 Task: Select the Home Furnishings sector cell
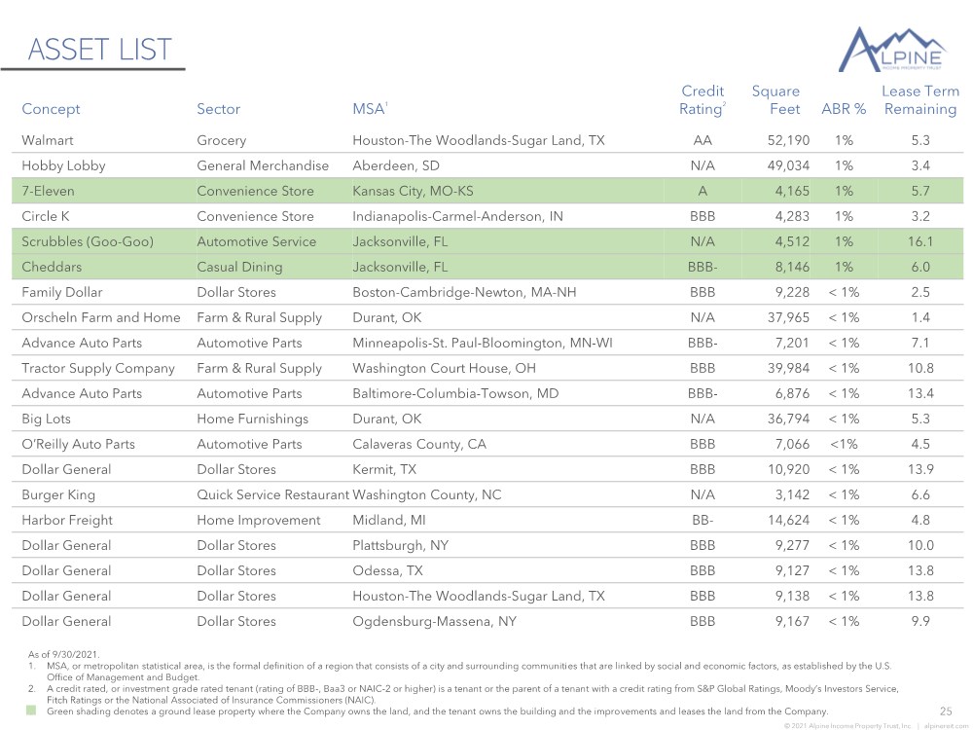click(253, 419)
